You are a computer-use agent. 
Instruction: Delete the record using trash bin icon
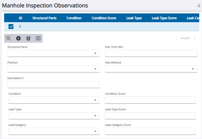coord(28,38)
